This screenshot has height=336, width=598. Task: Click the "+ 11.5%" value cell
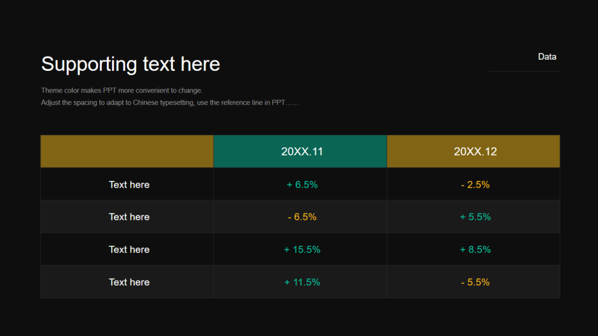point(302,282)
